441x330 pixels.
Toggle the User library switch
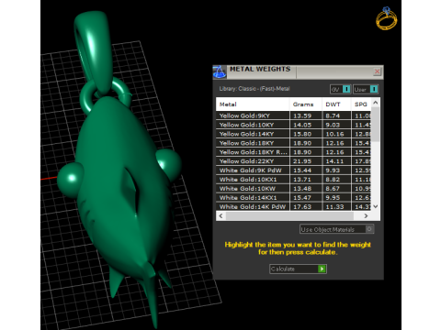click(366, 89)
